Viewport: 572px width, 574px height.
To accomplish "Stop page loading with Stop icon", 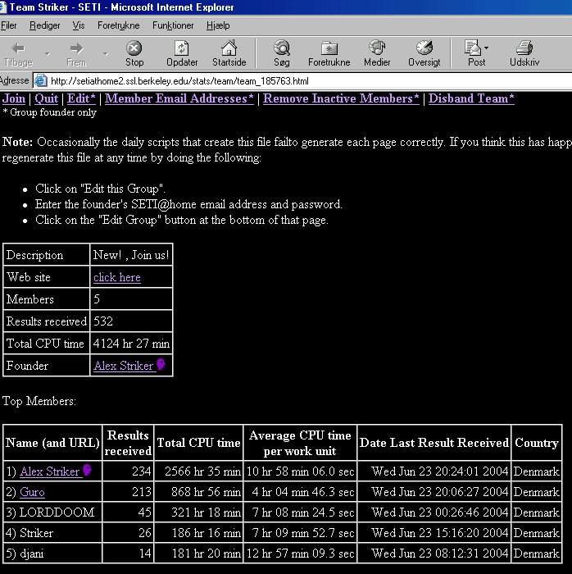I will coord(134,48).
